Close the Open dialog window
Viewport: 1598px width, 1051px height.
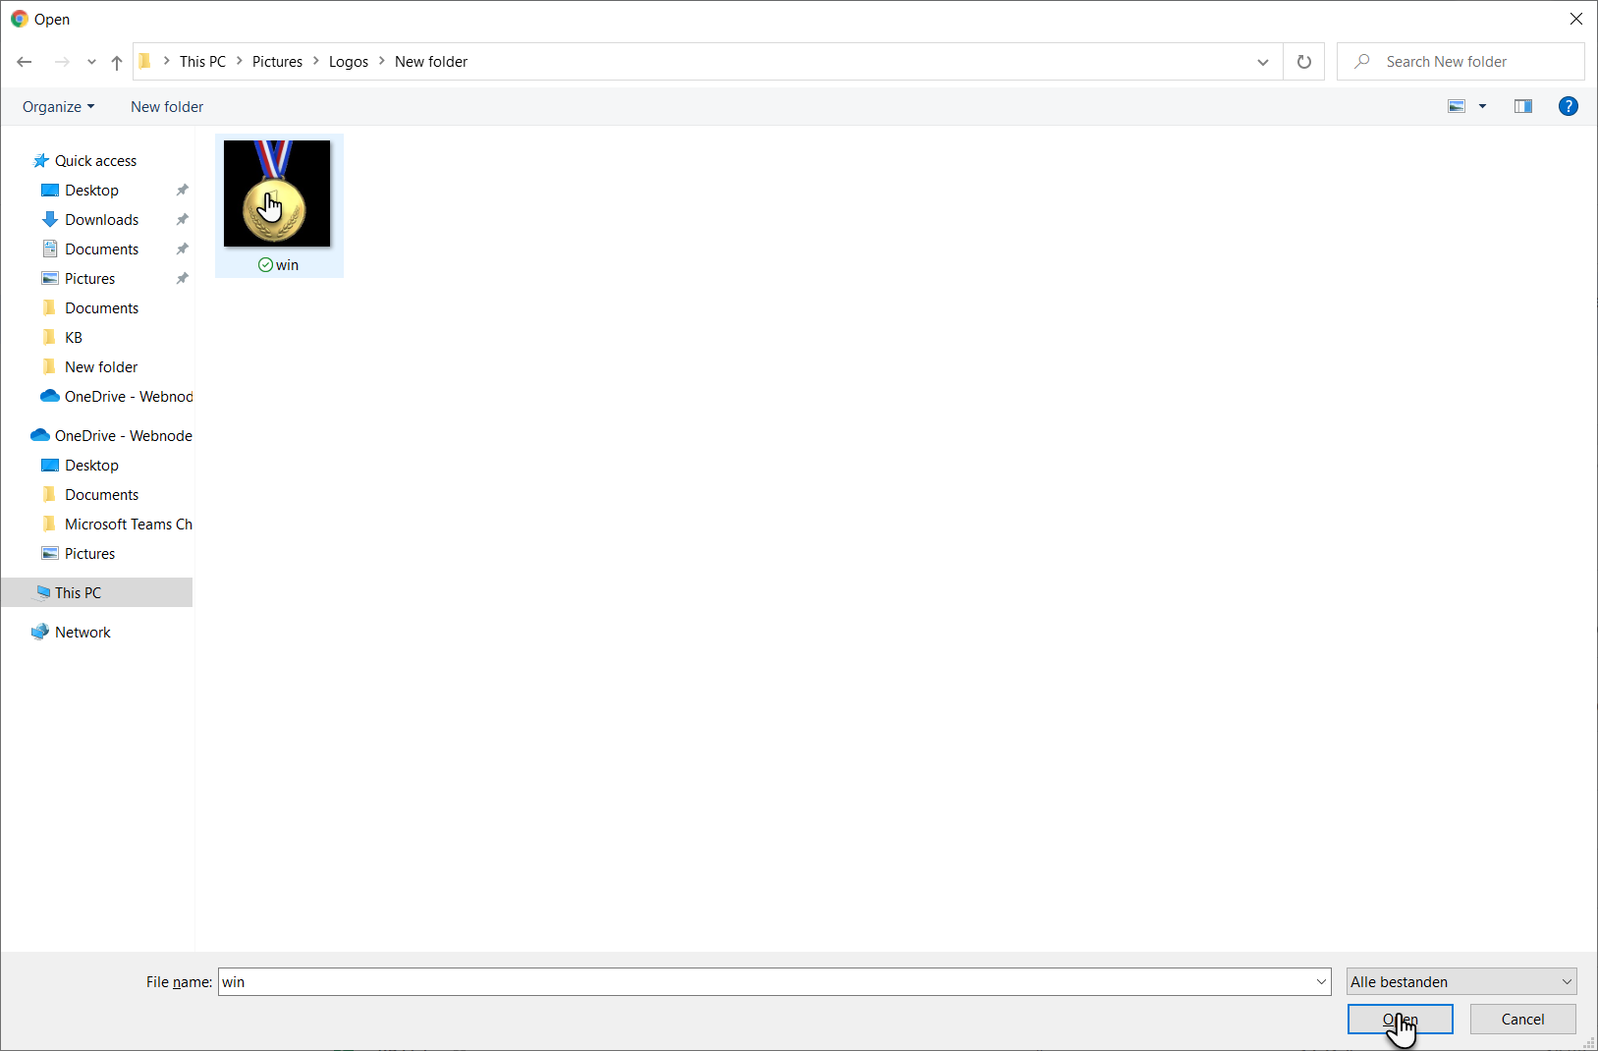(x=1576, y=19)
